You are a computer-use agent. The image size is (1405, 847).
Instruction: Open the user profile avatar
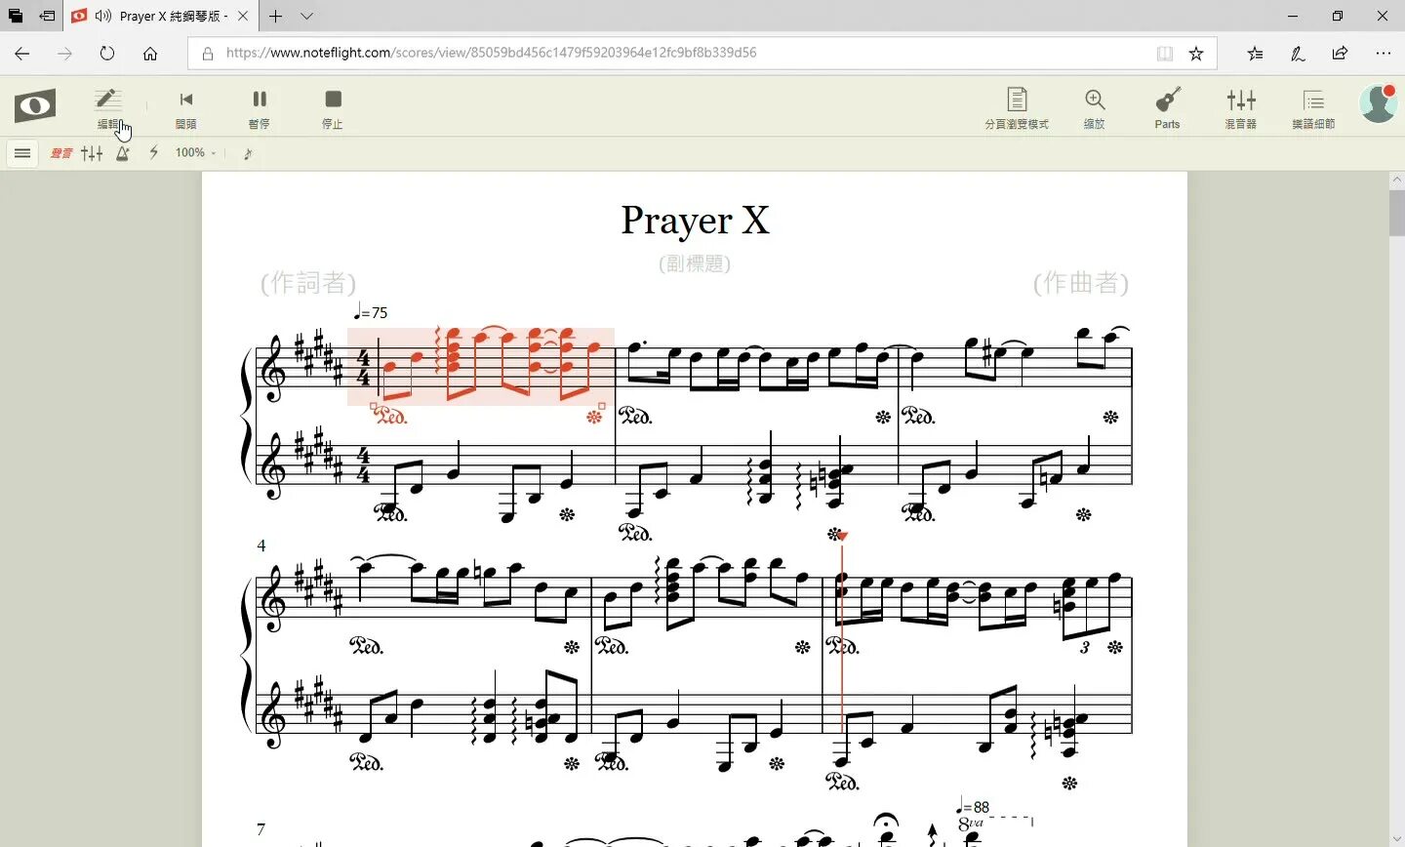pos(1378,103)
